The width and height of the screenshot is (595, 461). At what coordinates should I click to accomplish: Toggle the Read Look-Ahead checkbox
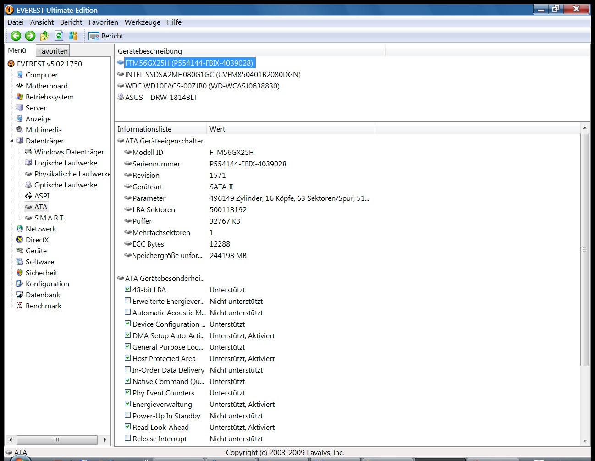pyautogui.click(x=128, y=427)
